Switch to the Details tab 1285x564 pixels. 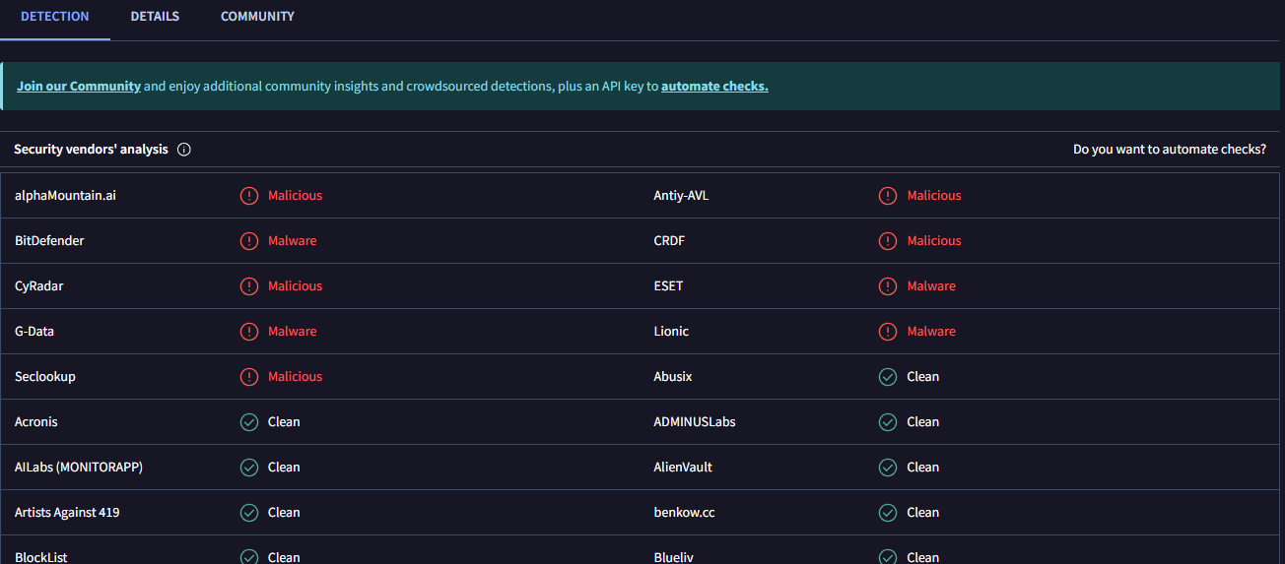155,17
